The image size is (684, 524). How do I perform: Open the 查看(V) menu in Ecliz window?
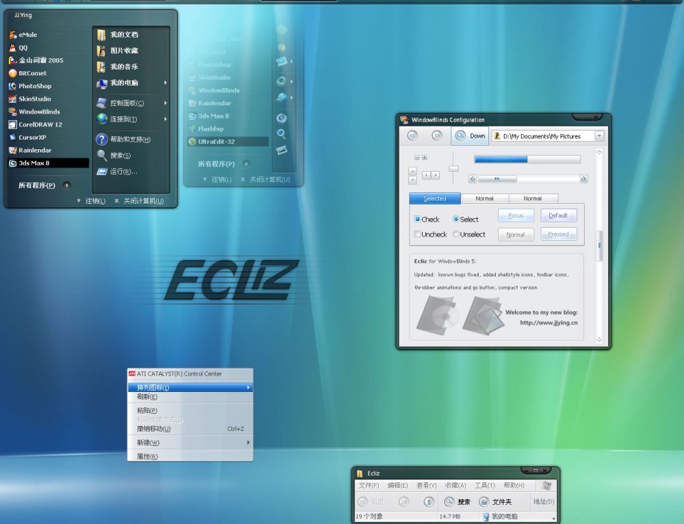point(426,486)
